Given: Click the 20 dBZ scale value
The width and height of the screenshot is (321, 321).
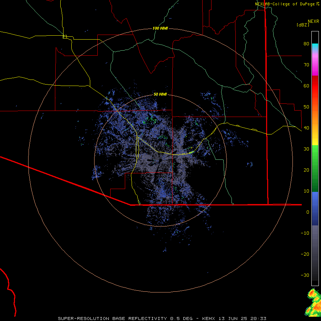Looking at the screenshot, I should coord(306,170).
